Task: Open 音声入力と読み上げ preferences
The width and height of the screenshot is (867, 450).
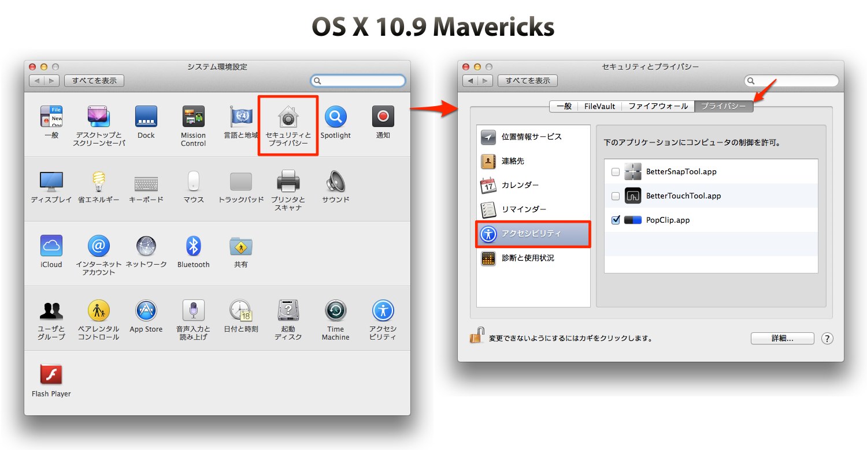Action: [x=193, y=311]
